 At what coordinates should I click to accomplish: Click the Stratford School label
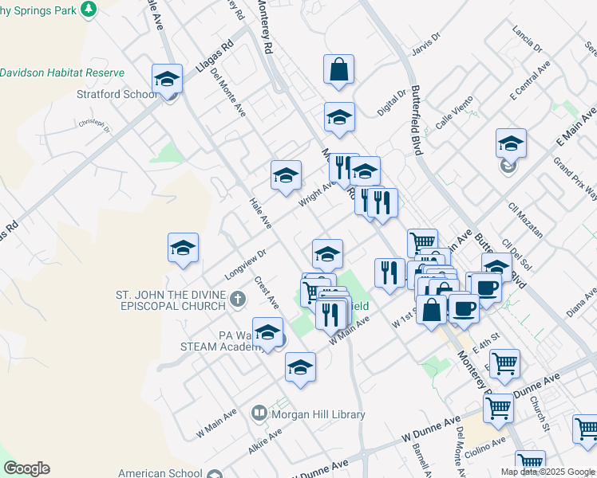[117, 94]
